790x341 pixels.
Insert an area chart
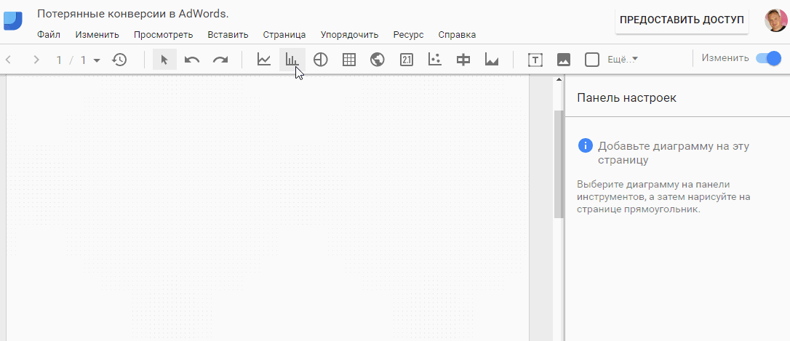492,60
